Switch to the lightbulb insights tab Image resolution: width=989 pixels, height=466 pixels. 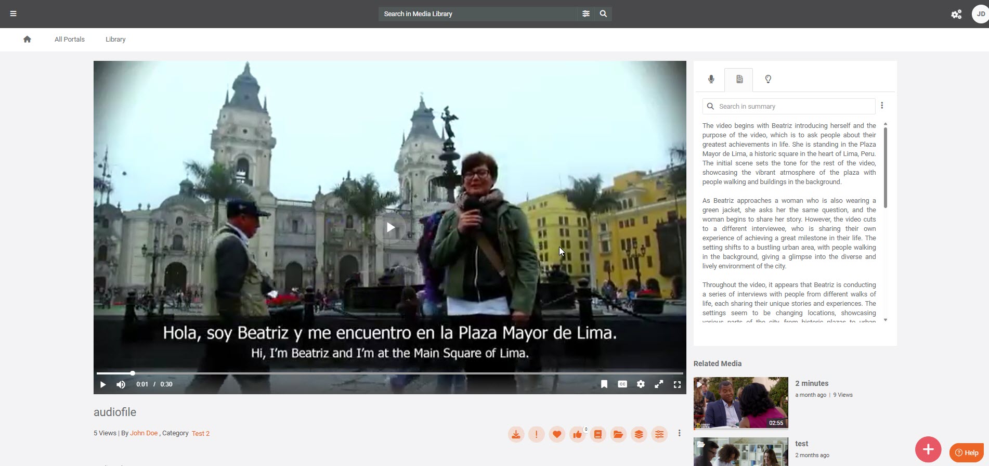(768, 79)
